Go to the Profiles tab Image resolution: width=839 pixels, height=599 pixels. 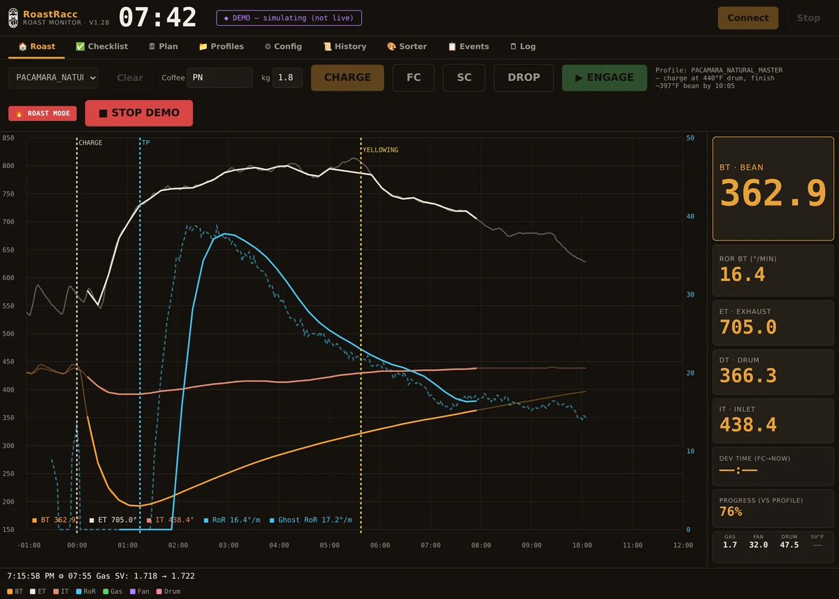[x=221, y=46]
